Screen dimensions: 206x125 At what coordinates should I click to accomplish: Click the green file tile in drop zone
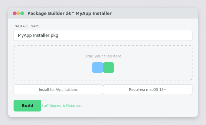(108, 68)
